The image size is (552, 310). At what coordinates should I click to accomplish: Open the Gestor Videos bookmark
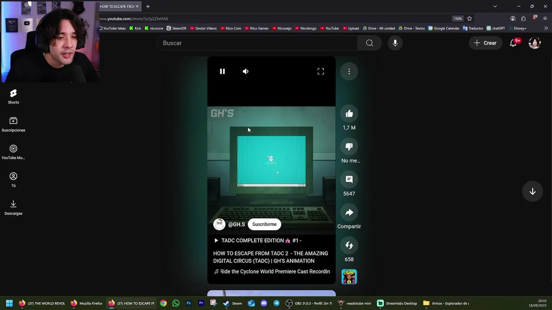203,28
